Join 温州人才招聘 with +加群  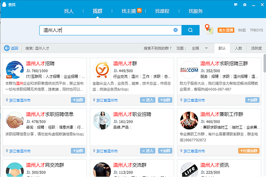(x=78, y=100)
